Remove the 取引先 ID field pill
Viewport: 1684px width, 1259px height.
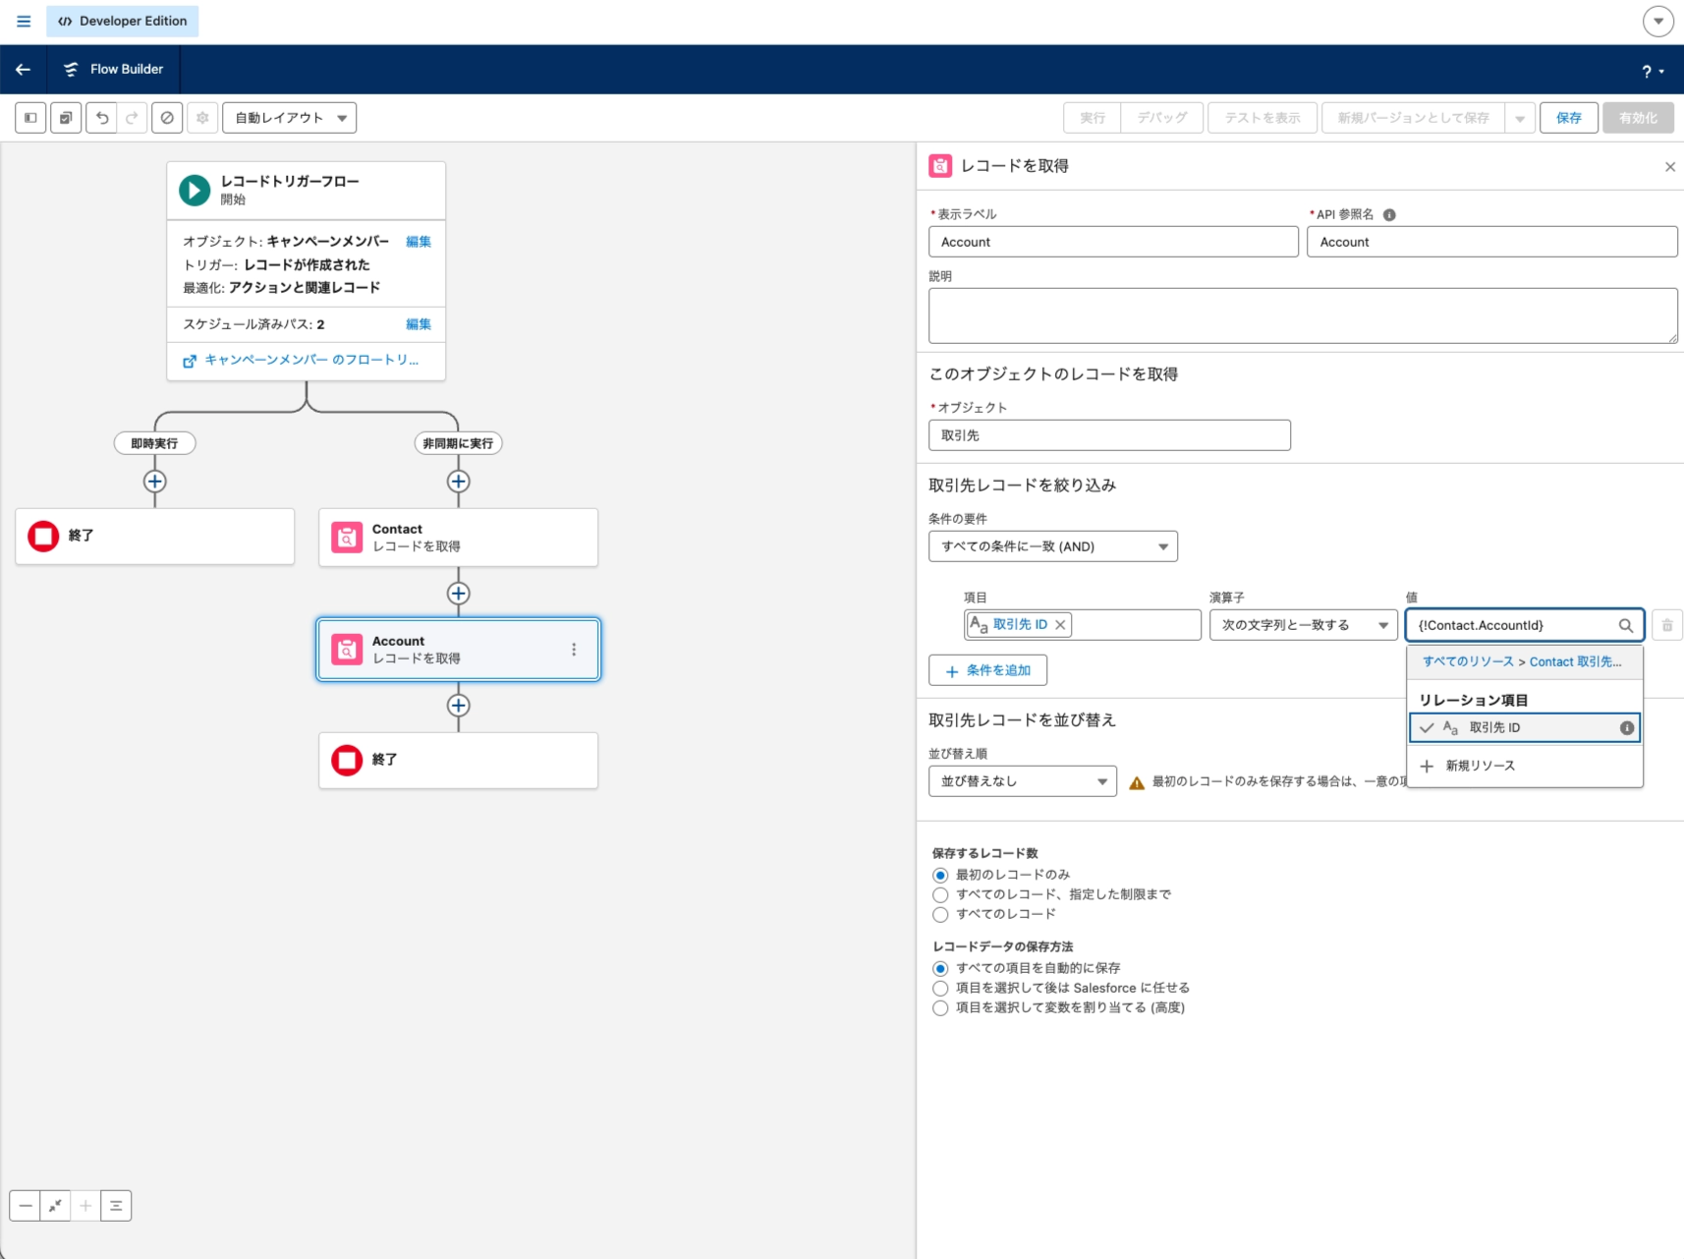tap(1060, 625)
